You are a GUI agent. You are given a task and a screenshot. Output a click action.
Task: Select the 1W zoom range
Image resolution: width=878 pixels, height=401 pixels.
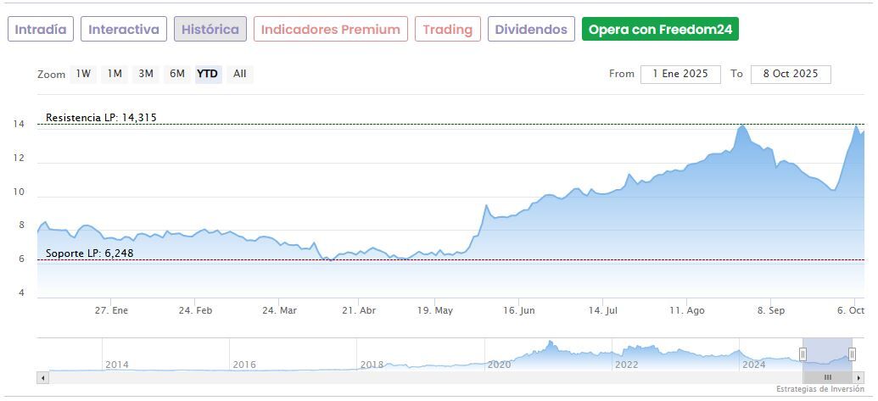pos(83,74)
